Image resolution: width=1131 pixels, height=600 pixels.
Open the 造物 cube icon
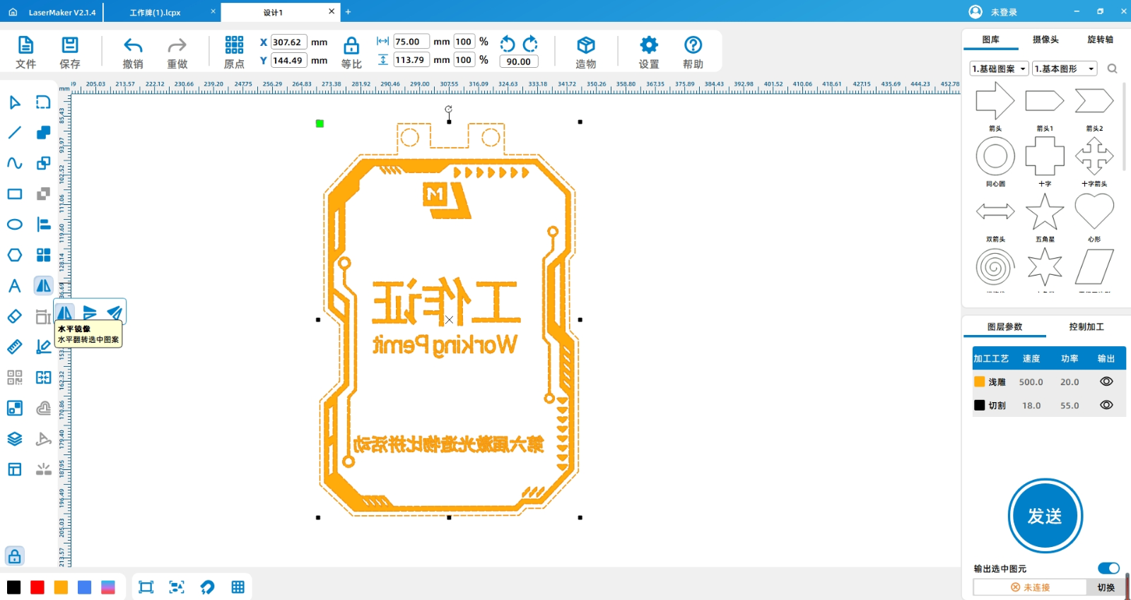click(585, 45)
